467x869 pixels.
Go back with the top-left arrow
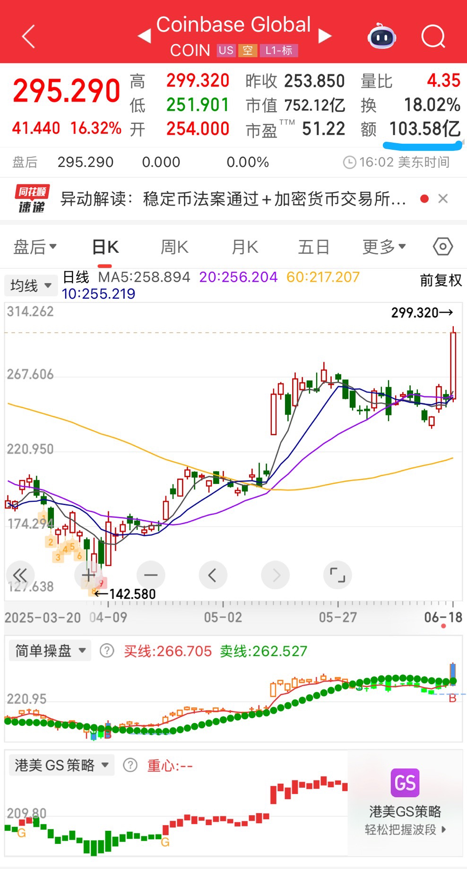tap(28, 36)
